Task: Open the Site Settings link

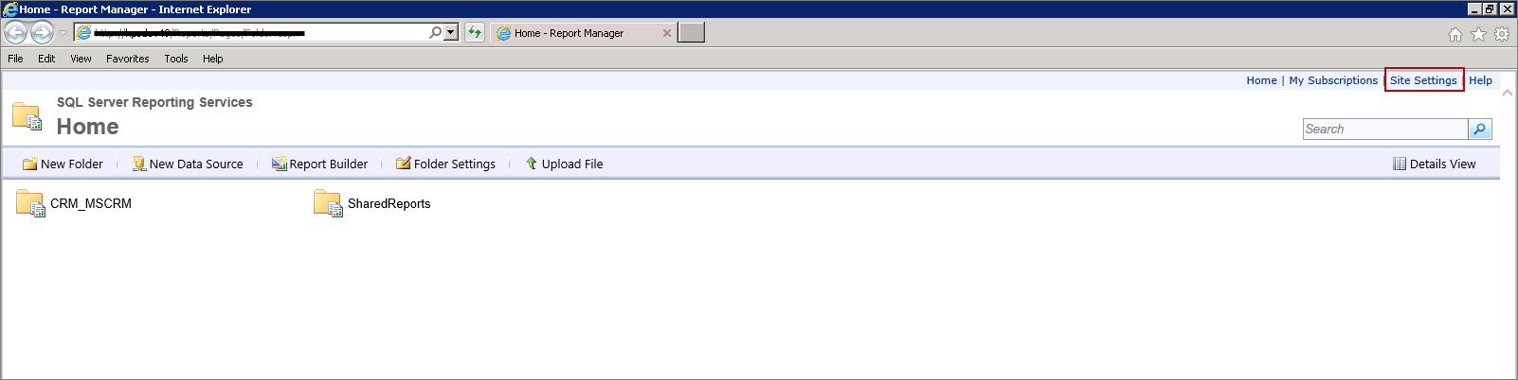Action: [1423, 80]
